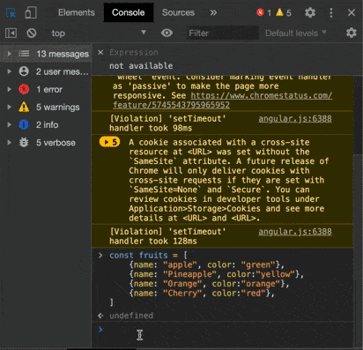
Task: Click the 'const fruits' code entry
Action: coord(206,279)
